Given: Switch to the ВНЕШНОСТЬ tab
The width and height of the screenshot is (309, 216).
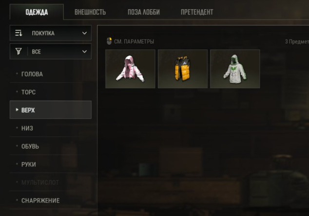Looking at the screenshot, I should (x=90, y=12).
